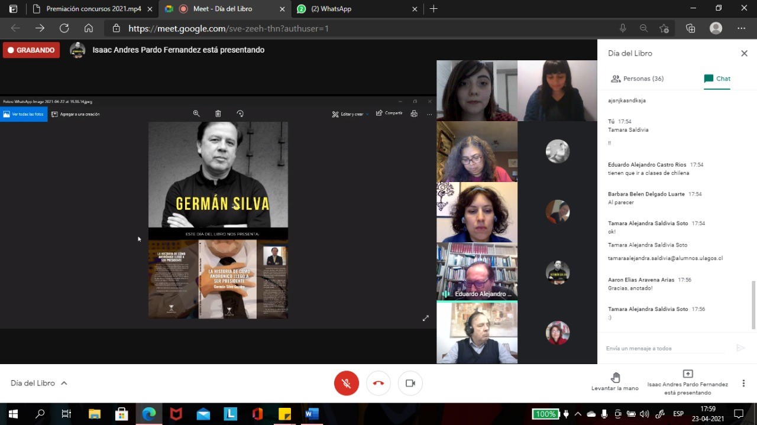757x425 pixels.
Task: Unmute microphone in the Meet call
Action: pyautogui.click(x=347, y=383)
